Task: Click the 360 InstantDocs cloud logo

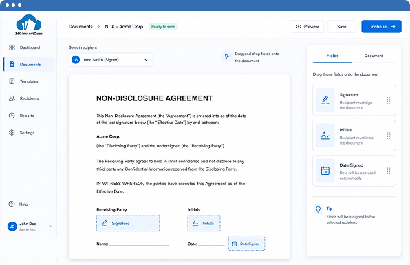Action: click(29, 25)
